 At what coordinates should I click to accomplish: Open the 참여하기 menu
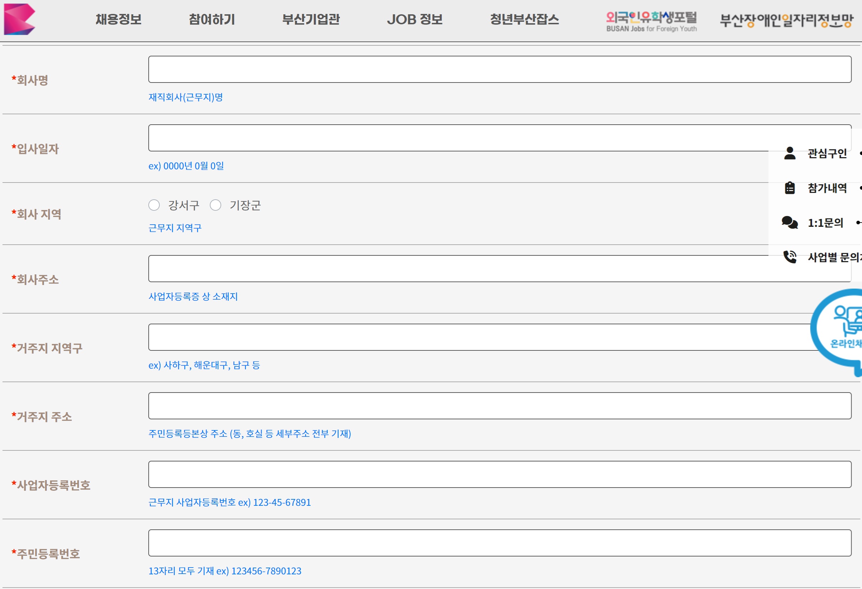click(212, 19)
